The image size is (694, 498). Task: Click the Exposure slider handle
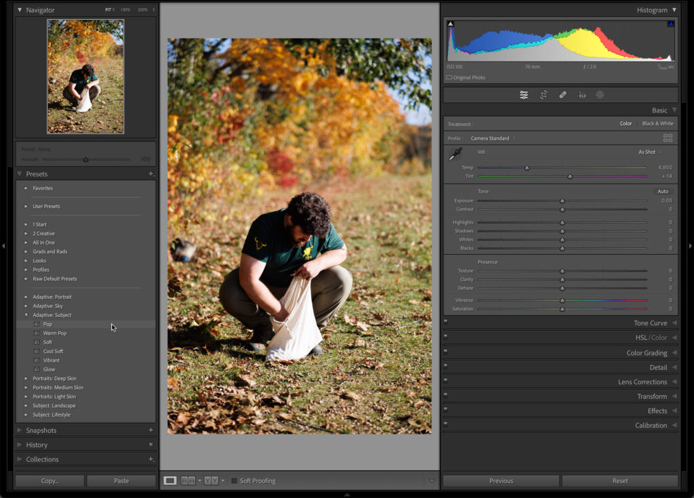pos(562,201)
